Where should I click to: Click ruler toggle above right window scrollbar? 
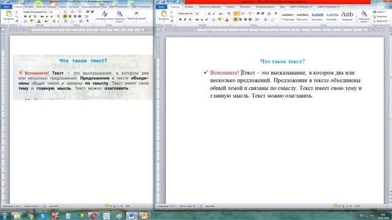point(390,31)
